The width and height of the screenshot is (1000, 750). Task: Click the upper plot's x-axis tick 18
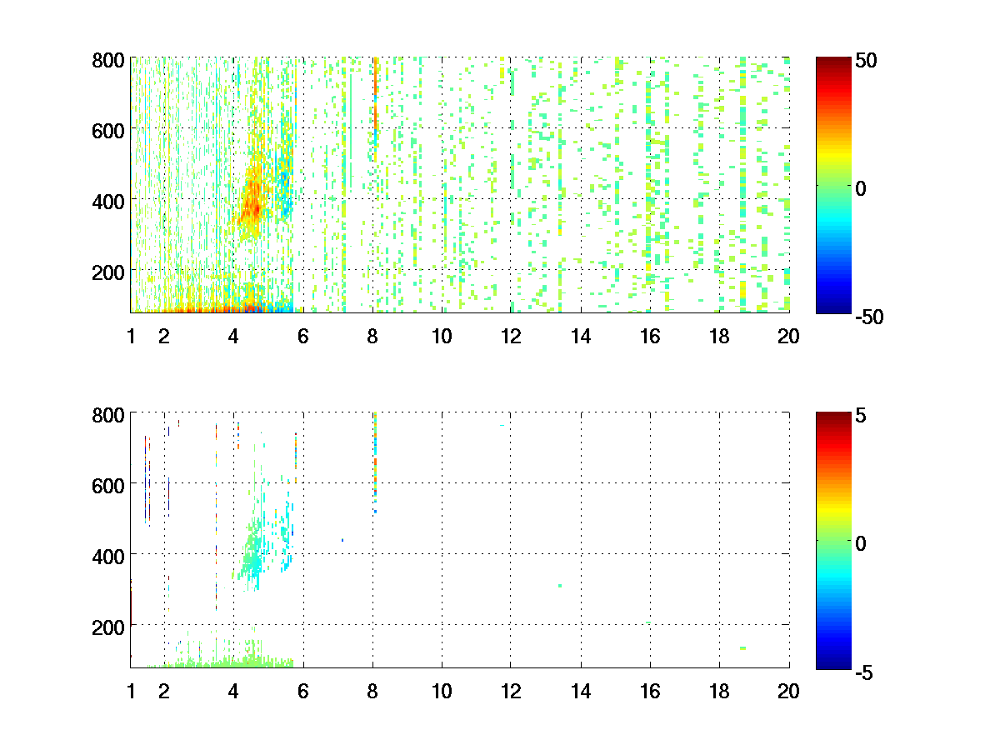point(719,337)
